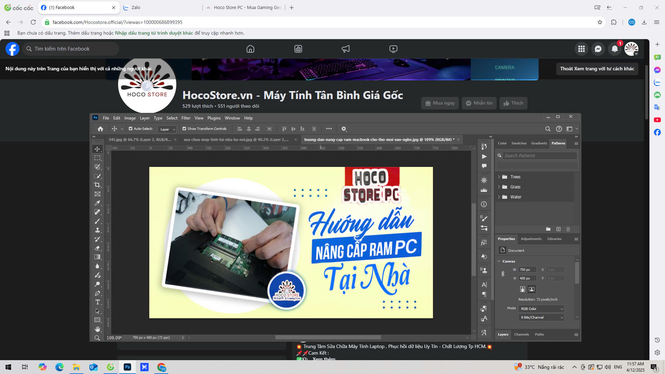The image size is (665, 374).
Task: Open the RGB Color mode dropdown
Action: coord(541,309)
